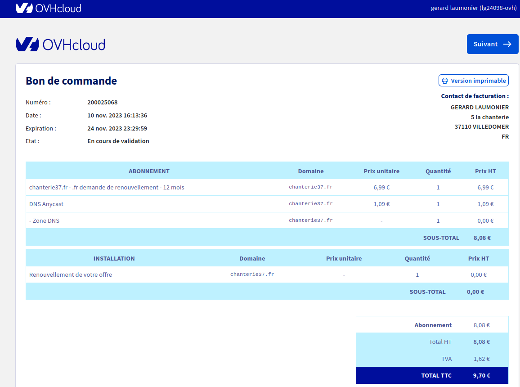Open gerard laumonier account menu
The image size is (520, 387).
click(x=474, y=8)
